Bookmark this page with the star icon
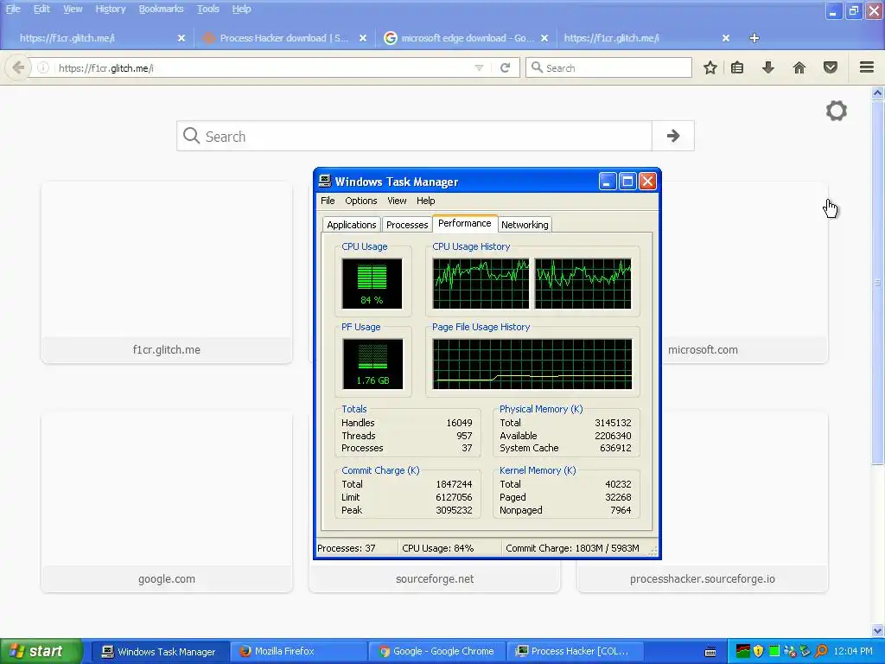 tap(710, 67)
